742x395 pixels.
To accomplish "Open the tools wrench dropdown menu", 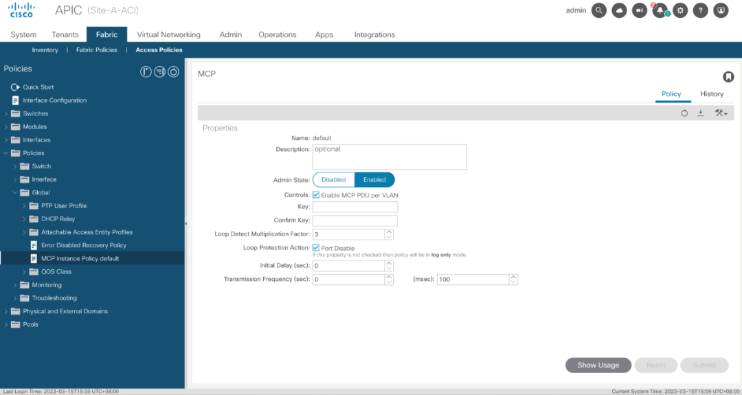I will [x=721, y=113].
